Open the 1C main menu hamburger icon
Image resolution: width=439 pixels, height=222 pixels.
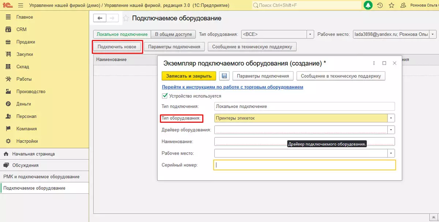20,5
